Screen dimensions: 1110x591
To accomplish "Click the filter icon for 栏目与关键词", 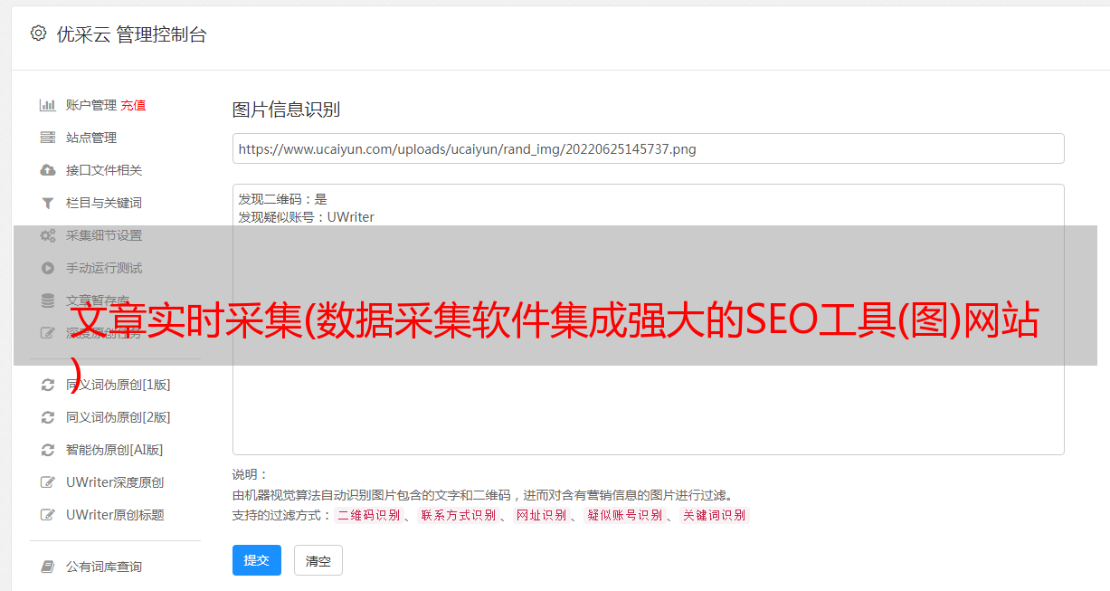I will (48, 203).
